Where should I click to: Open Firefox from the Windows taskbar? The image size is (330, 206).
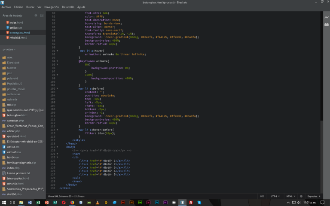click(72, 202)
